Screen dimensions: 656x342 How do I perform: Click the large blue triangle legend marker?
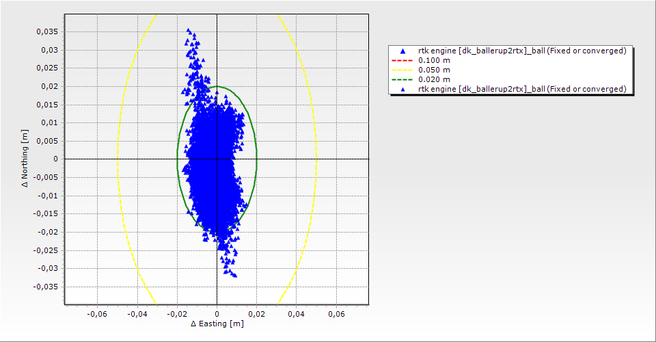coord(402,51)
